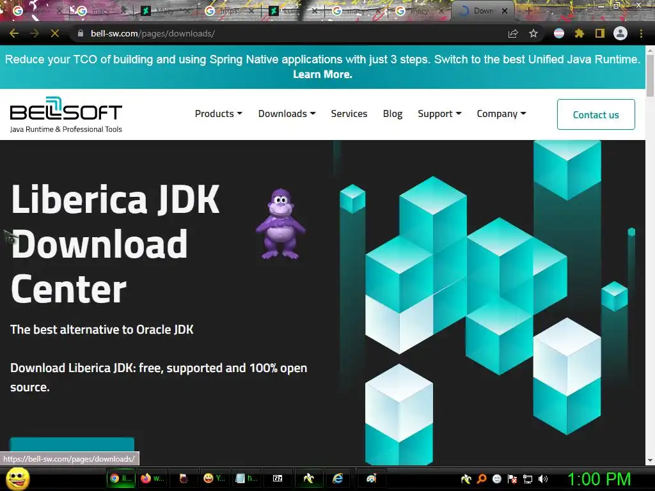Click the notepad taskbar item
Viewport: 655px width, 491px height.
click(x=246, y=478)
